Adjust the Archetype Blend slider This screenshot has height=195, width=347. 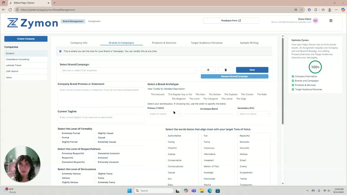pyautogui.click(x=209, y=114)
